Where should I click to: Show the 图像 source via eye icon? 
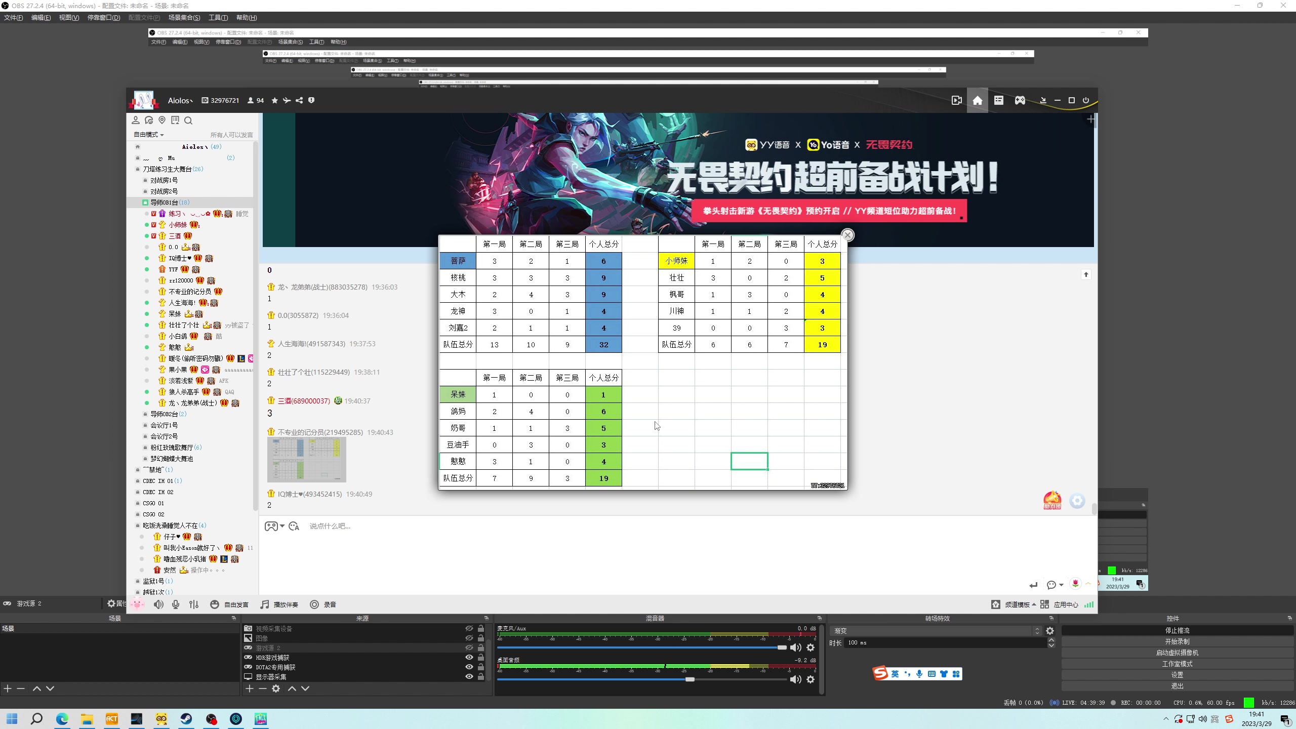[x=469, y=638]
